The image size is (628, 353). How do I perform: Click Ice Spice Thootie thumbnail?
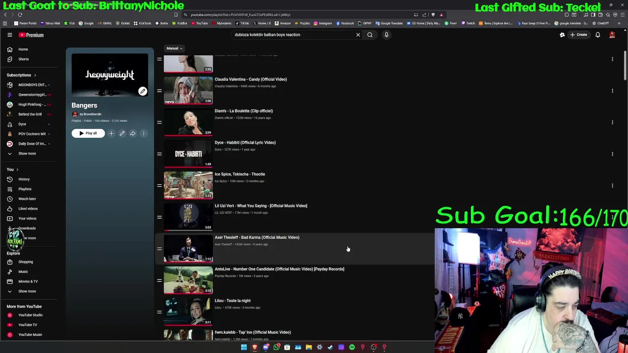[188, 185]
